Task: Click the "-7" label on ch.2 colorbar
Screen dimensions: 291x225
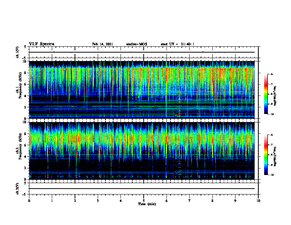Action: click(x=271, y=145)
